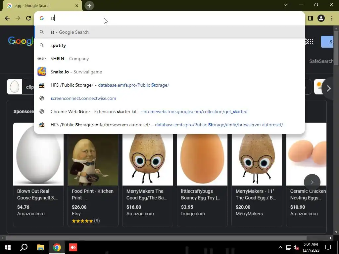Reload the current page
This screenshot has height=254, width=339.
[x=28, y=18]
